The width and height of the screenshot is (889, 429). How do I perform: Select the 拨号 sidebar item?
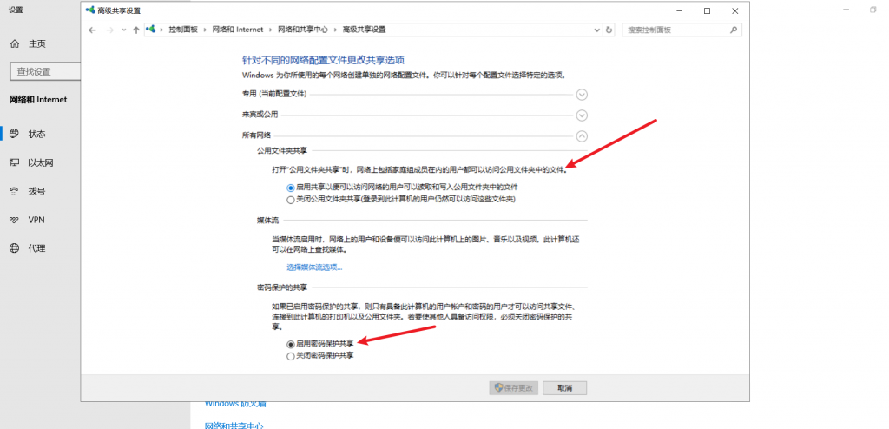pyautogui.click(x=36, y=191)
